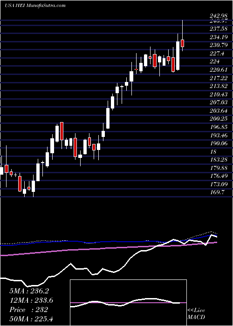The width and height of the screenshot is (233, 326).
Task: Click the 'USA HEI MunafaSutra.com' chart title
Action: point(35,5)
